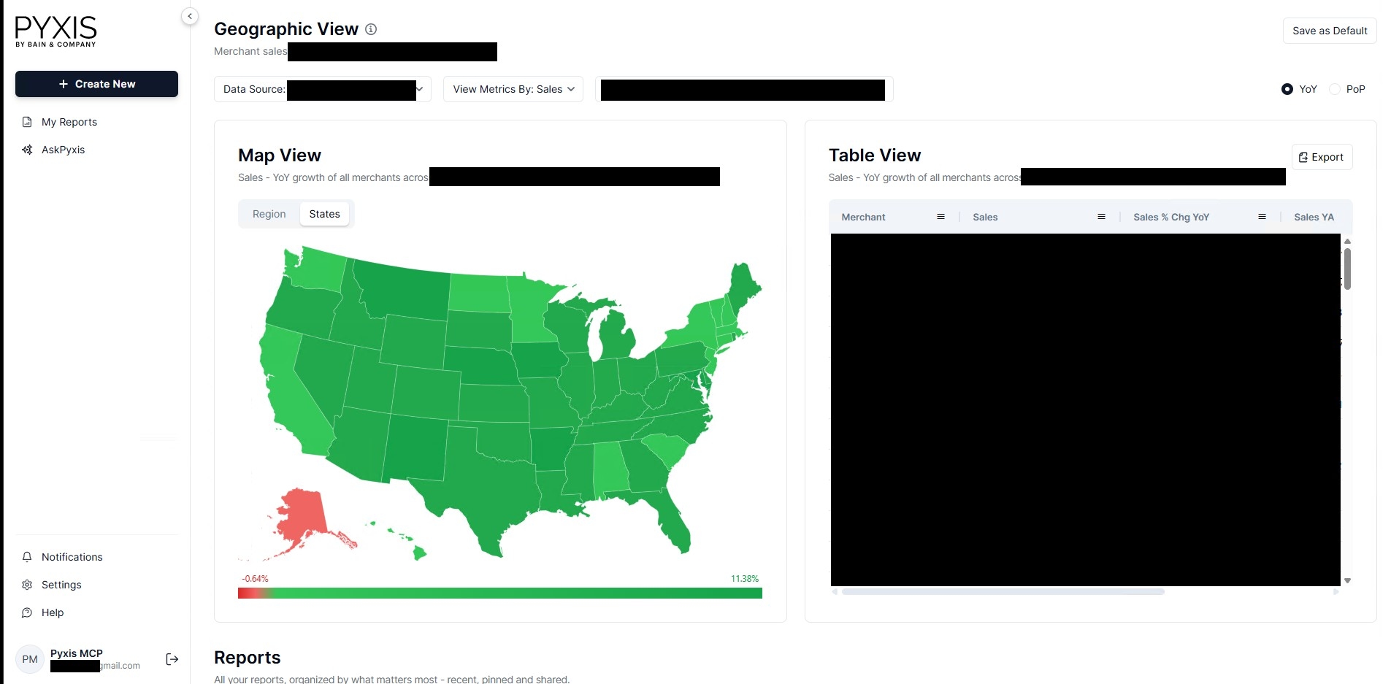Screen dimensions: 1391x684
Task: Click the YoY growth color gradient bar
Action: 499,593
